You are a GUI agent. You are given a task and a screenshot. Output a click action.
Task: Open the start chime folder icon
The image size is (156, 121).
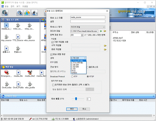pos(105,45)
